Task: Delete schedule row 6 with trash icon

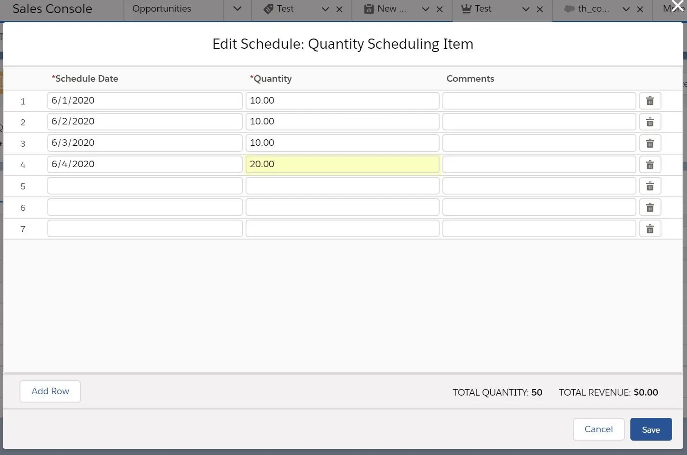Action: coord(650,208)
